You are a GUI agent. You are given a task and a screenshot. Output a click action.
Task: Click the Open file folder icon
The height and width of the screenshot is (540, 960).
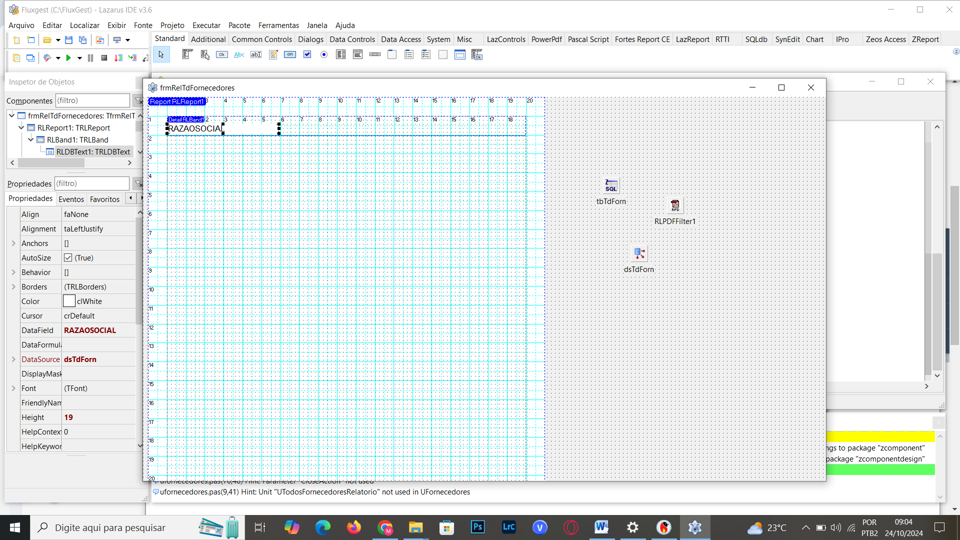[x=47, y=40]
